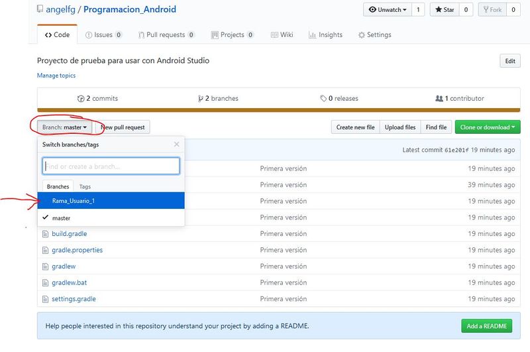Close the Switch branches/tags popup
This screenshot has width=530, height=352.
click(x=176, y=145)
